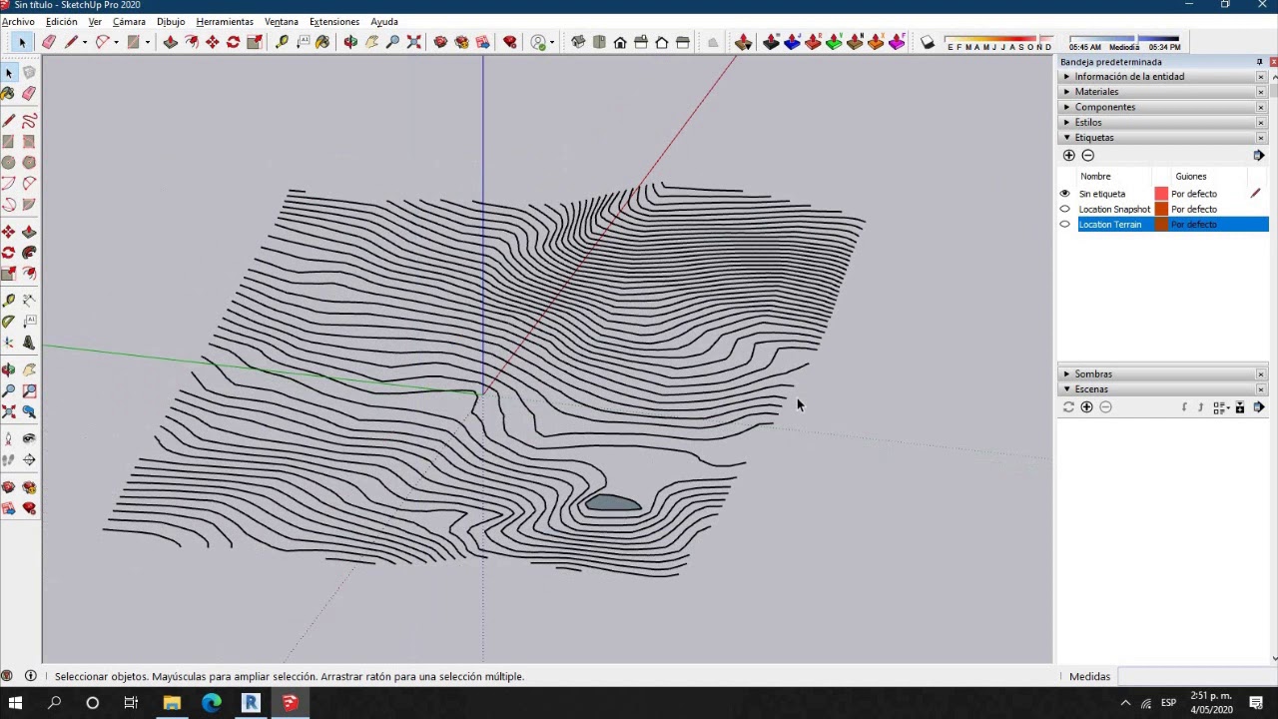Open the Extensiones menu

(334, 21)
